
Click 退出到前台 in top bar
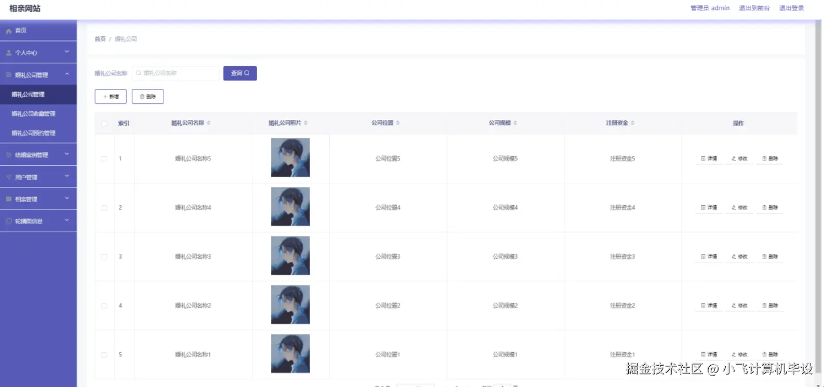pyautogui.click(x=754, y=8)
